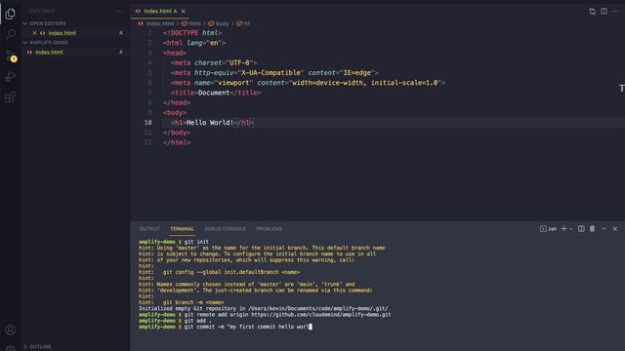Click the git remote add origin line
The image size is (625, 351).
pyautogui.click(x=265, y=314)
